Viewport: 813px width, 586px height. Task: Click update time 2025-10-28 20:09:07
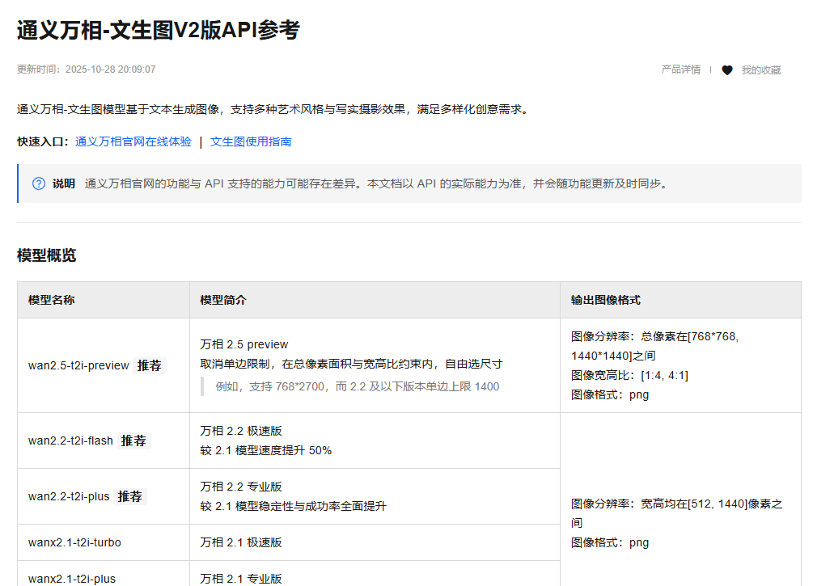coord(86,70)
